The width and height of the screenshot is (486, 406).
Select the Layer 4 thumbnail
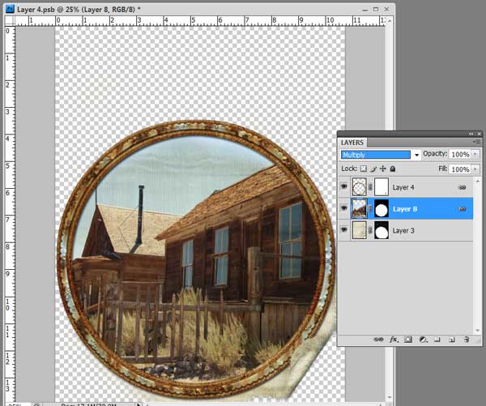pos(359,187)
